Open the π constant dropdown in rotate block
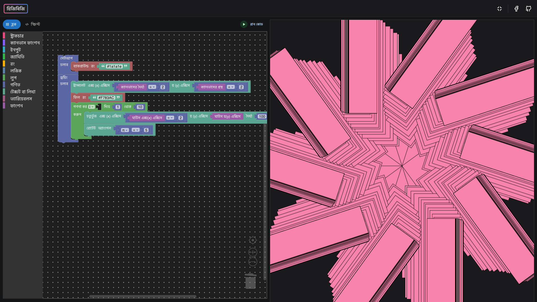The width and height of the screenshot is (537, 302). tap(125, 130)
